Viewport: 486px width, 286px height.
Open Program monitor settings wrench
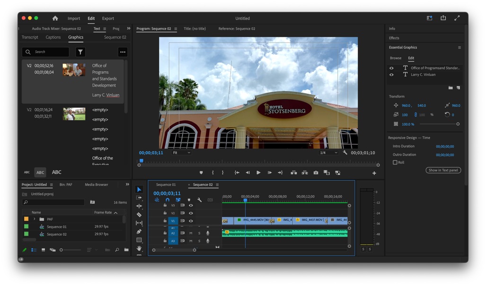[345, 153]
